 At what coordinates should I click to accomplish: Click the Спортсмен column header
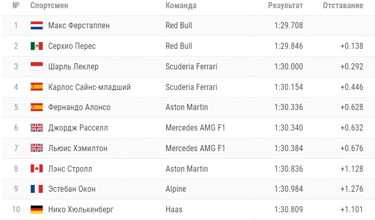tap(49, 5)
